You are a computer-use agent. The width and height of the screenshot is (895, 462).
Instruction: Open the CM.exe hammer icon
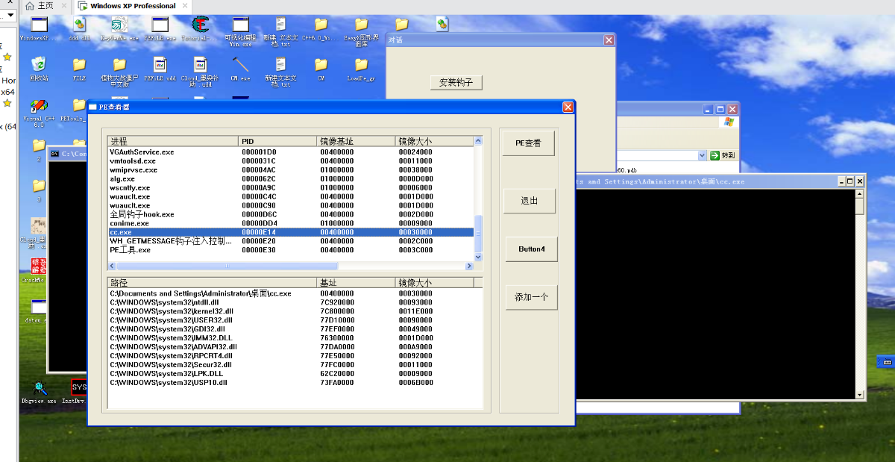[240, 69]
